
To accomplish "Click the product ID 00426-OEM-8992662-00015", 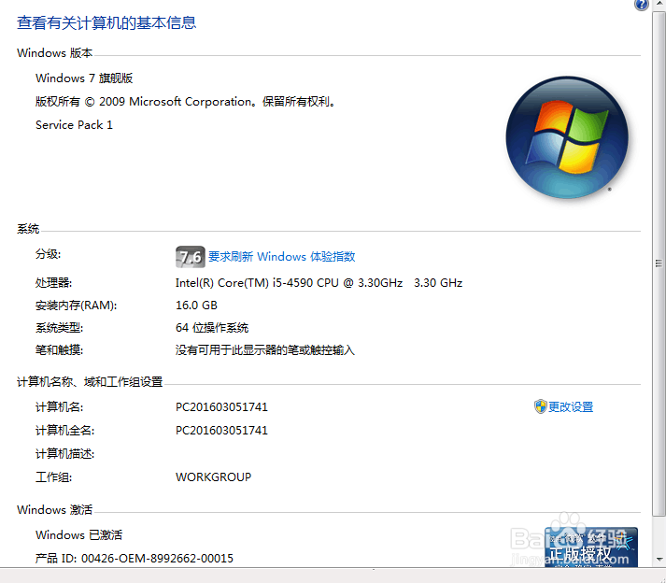I will (x=157, y=559).
